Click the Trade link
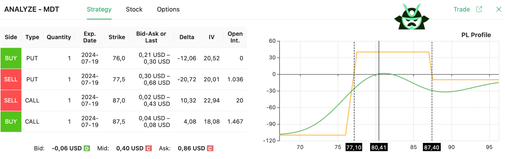This screenshot has width=505, height=159. click(461, 9)
